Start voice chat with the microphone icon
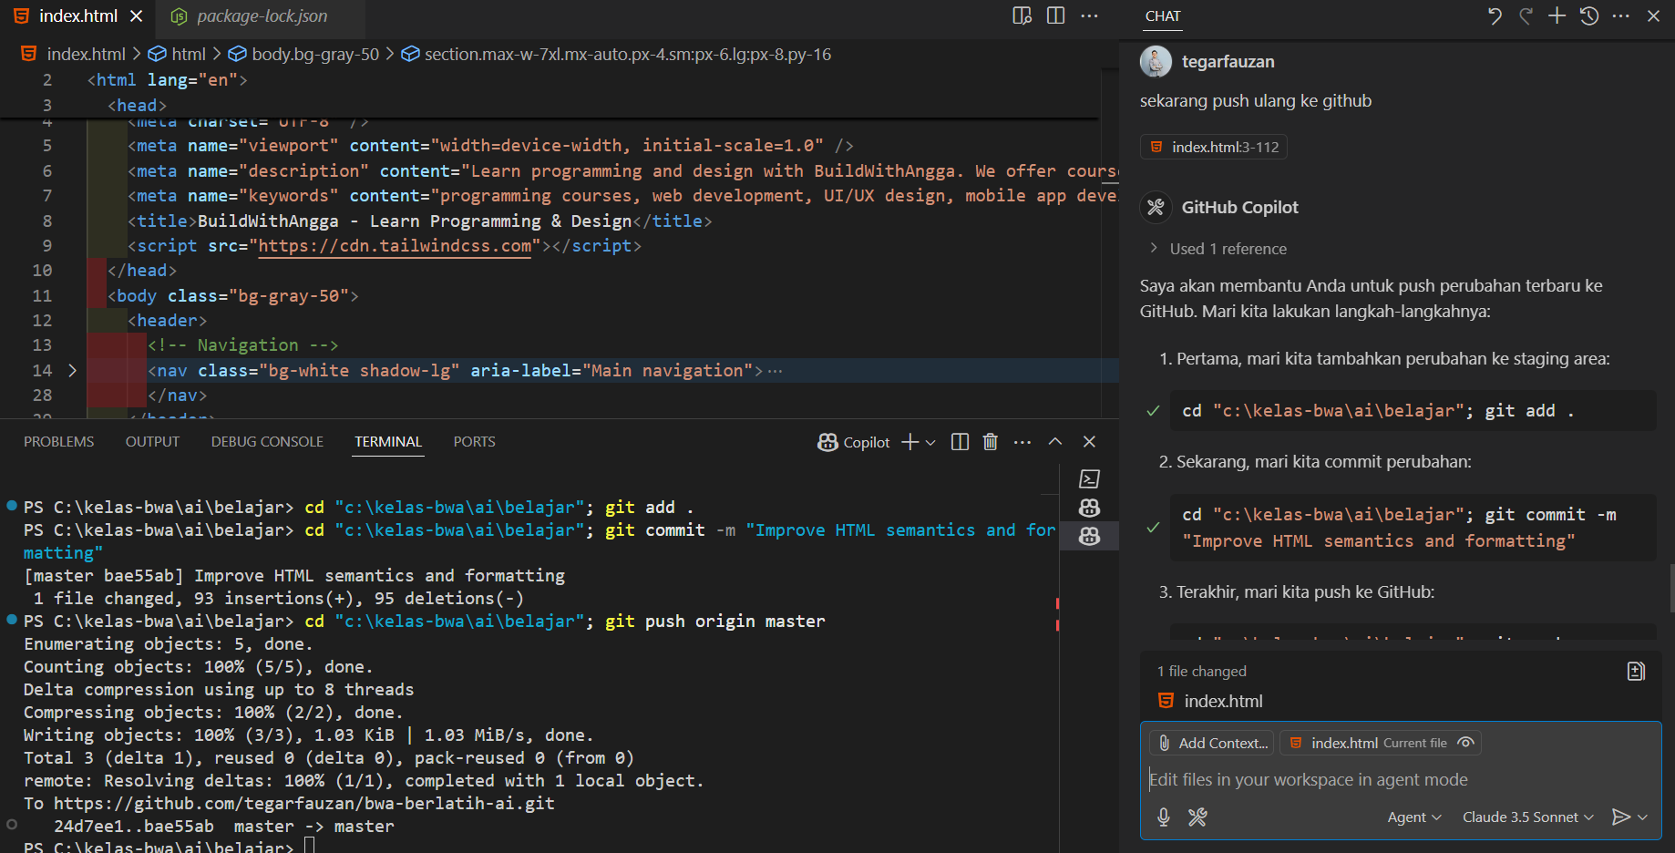The width and height of the screenshot is (1675, 853). click(x=1164, y=817)
